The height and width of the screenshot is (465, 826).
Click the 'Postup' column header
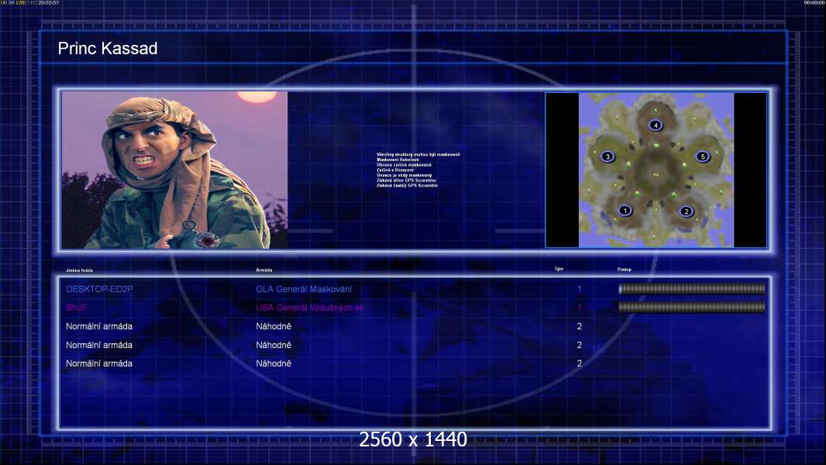pyautogui.click(x=625, y=270)
